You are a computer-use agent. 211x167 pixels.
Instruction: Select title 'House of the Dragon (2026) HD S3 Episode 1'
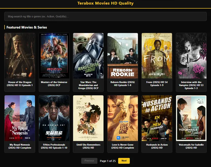[x=20, y=84]
